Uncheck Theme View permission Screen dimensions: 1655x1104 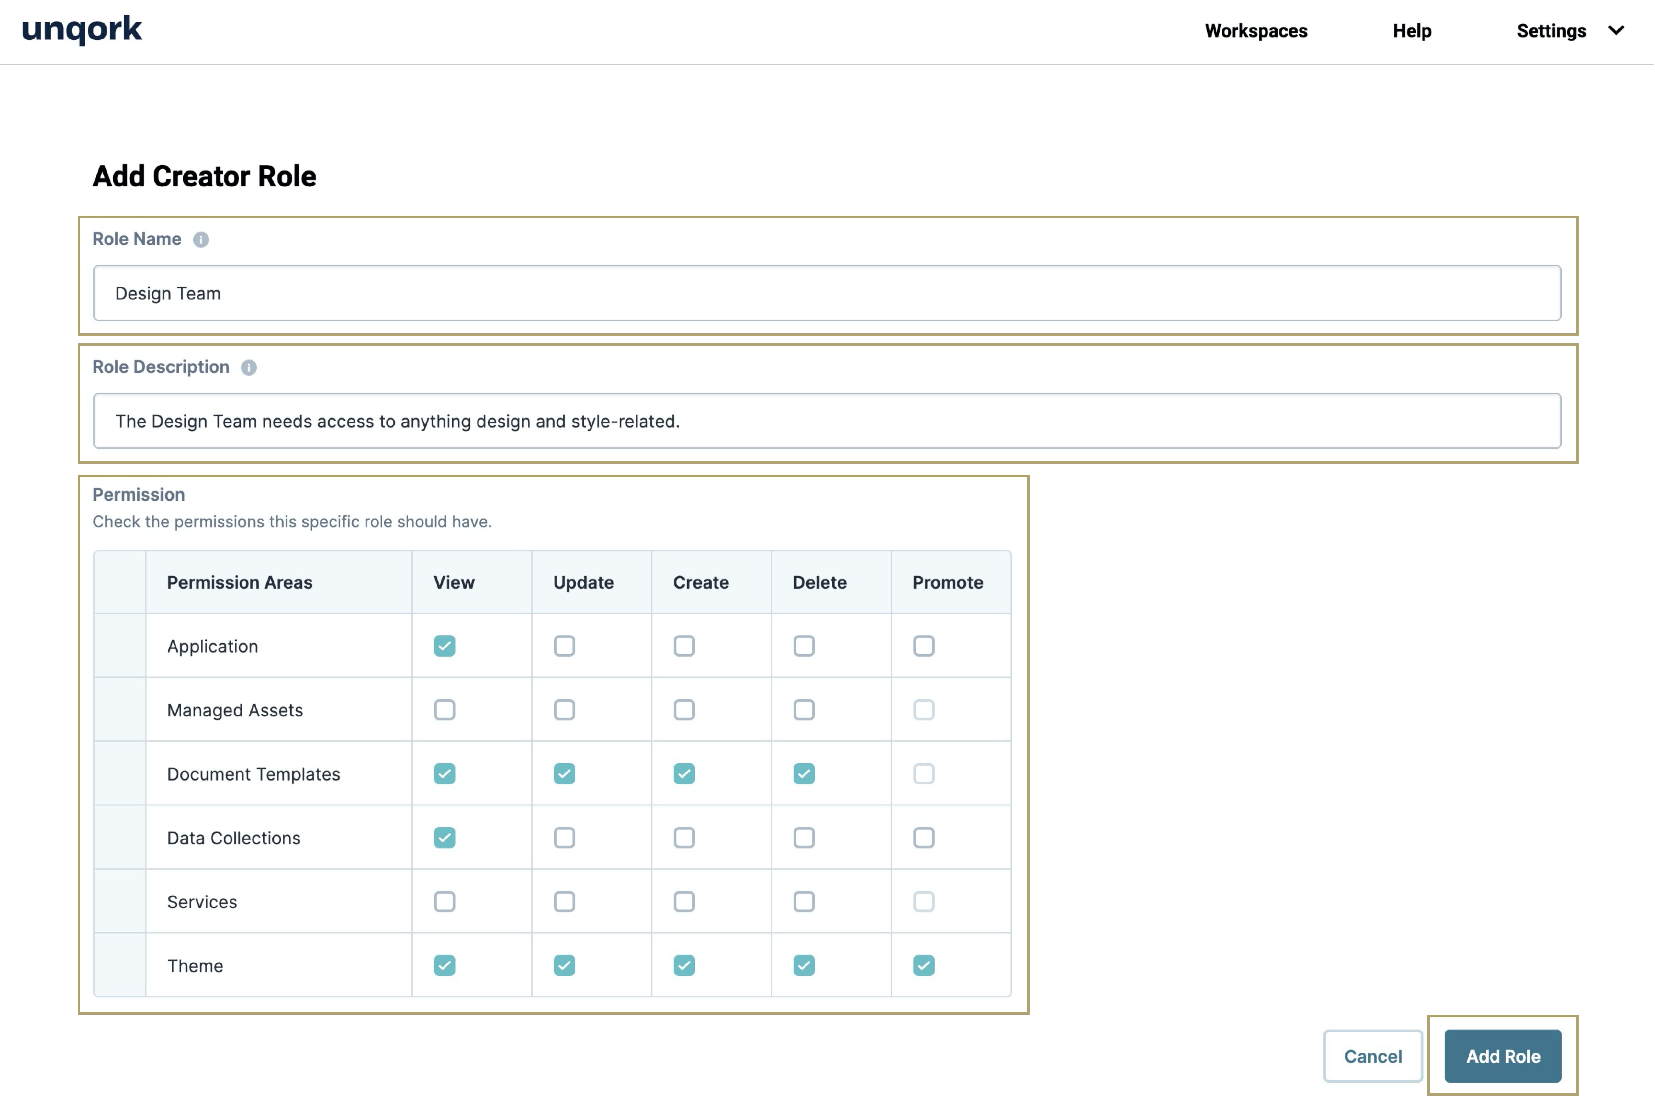pyautogui.click(x=445, y=966)
